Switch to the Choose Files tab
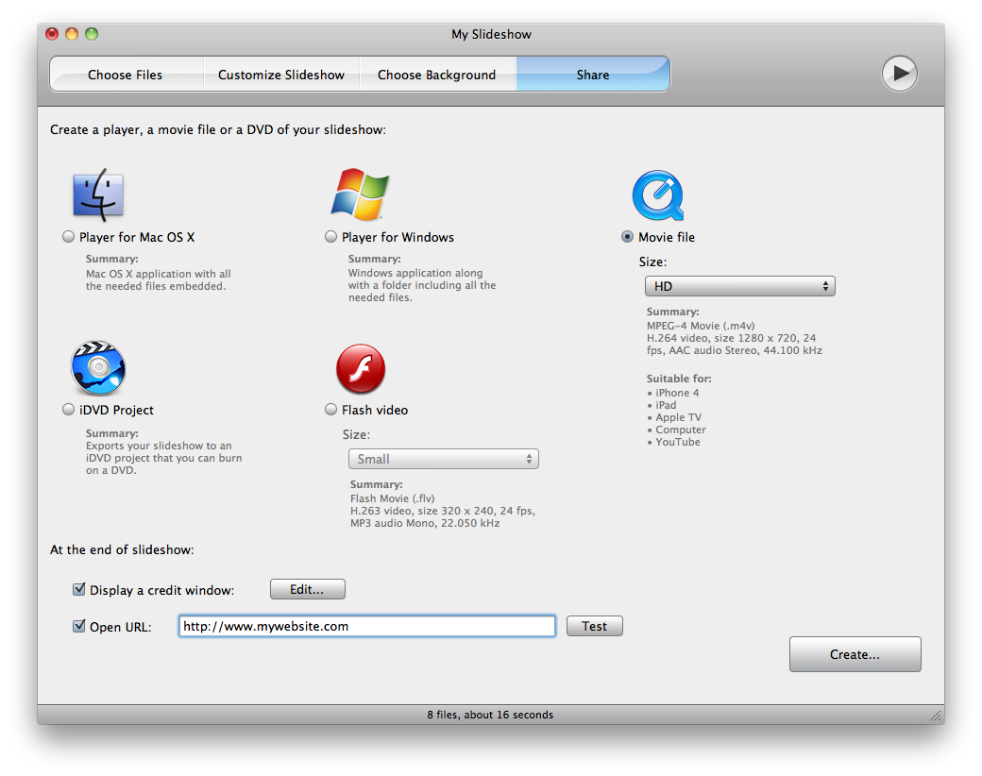The image size is (982, 776). point(126,75)
